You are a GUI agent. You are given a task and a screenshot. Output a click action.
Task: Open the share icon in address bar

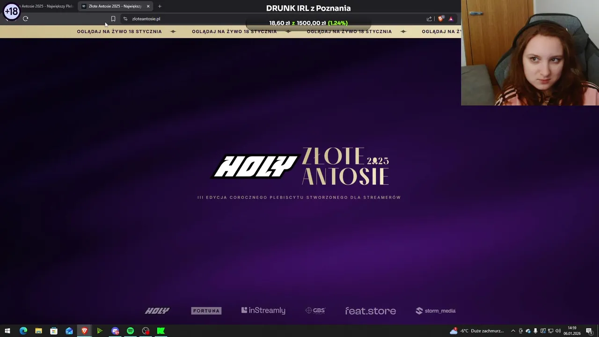coord(429,19)
